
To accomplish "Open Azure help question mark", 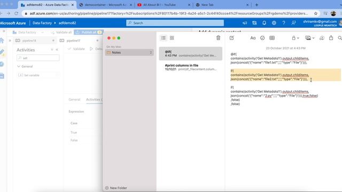I will pyautogui.click(x=284, y=23).
